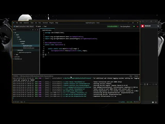Viewport: 165px width, 124px height.
Task: Open the View menu
Action: tap(32, 23)
